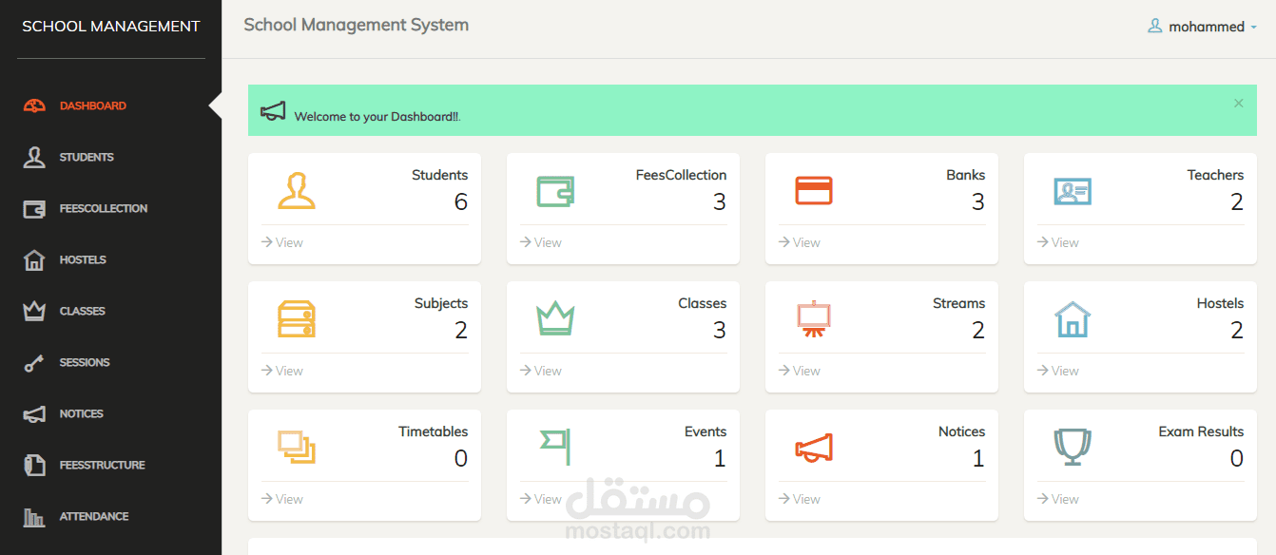Select FeesCollection sidebar menu item
The width and height of the screenshot is (1276, 555).
[104, 208]
